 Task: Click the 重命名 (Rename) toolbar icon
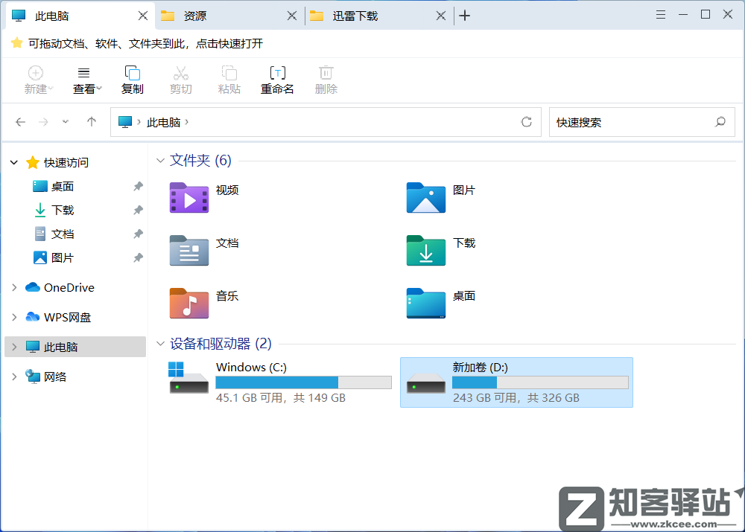click(x=277, y=80)
